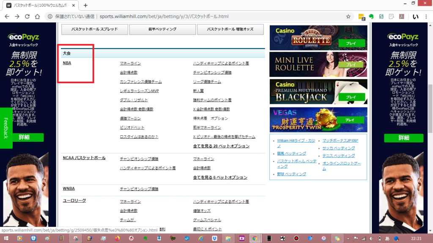Open the note-with-pencil extension icon
Screen dimensions: 433x243
tap(391, 16)
